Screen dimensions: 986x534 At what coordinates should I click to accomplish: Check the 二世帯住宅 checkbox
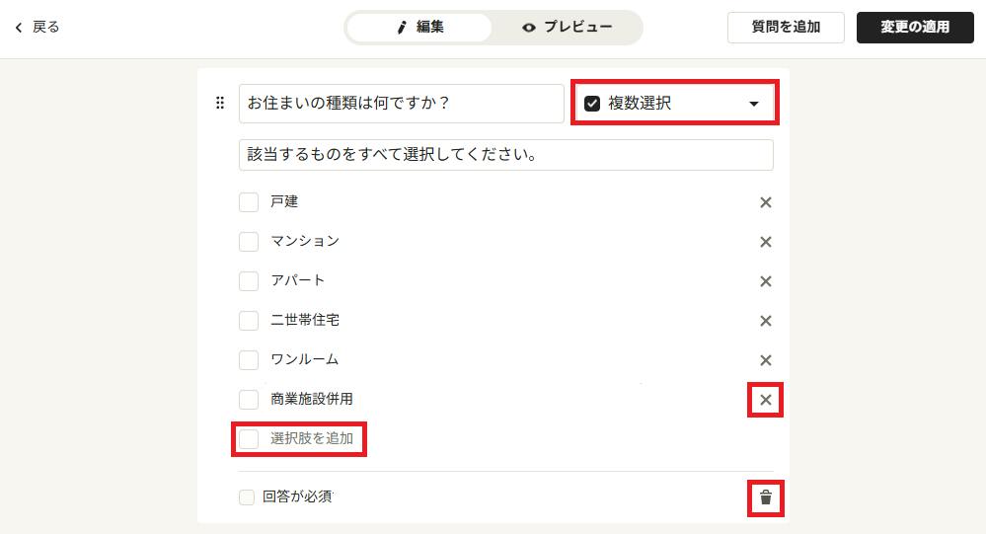pyautogui.click(x=249, y=321)
